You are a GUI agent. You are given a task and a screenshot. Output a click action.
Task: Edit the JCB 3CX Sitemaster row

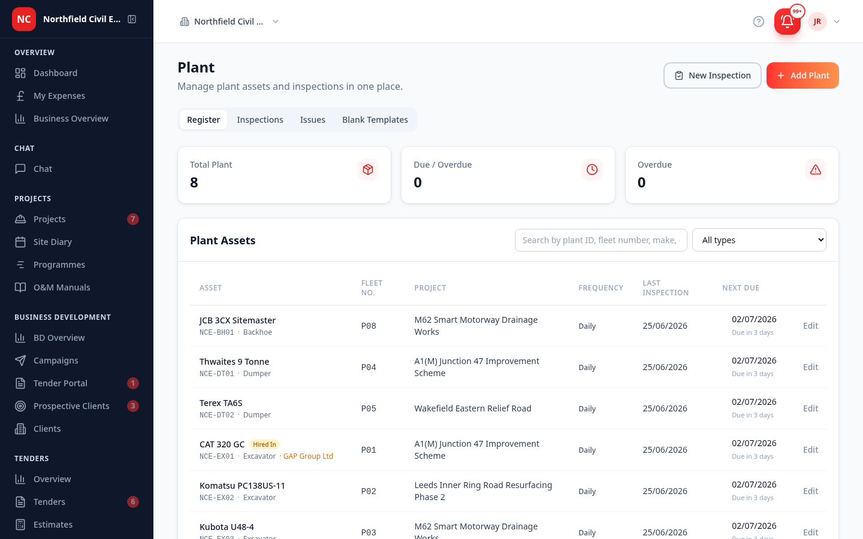[810, 326]
